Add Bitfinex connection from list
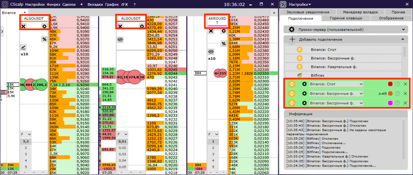 (x=343, y=75)
